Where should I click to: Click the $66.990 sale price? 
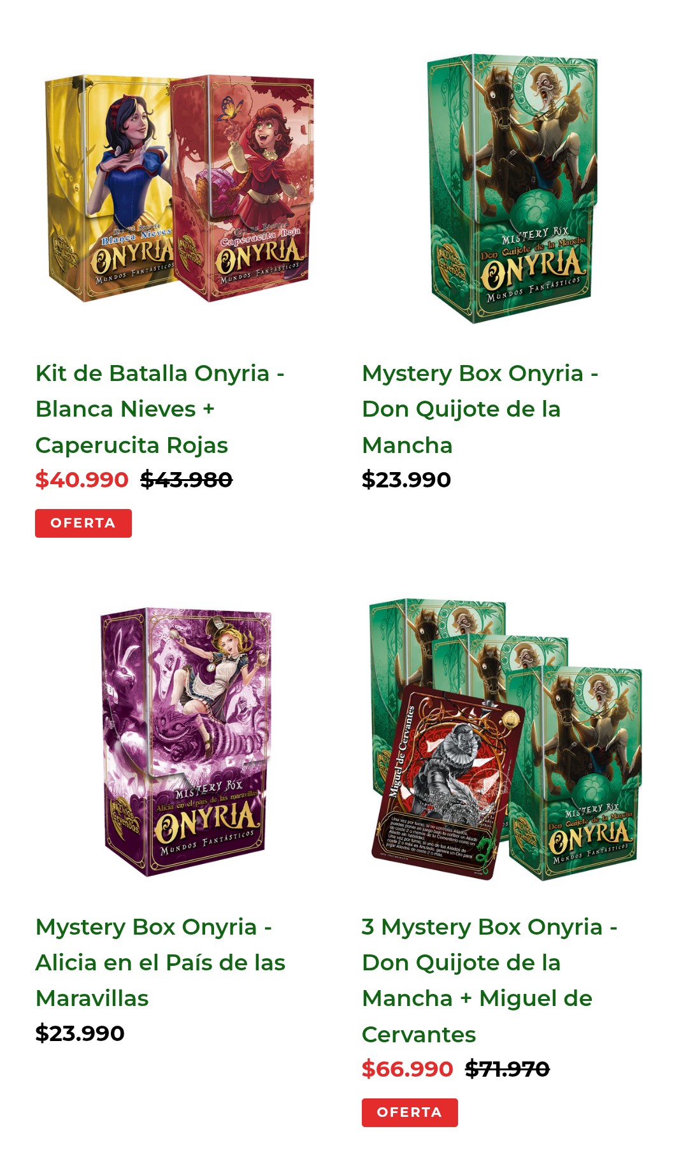(408, 1069)
